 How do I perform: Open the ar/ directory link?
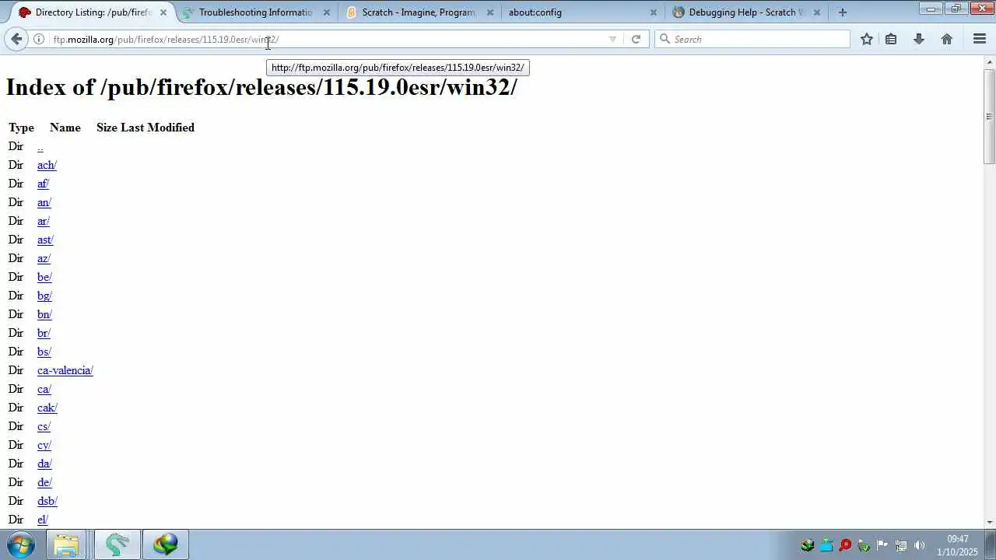point(44,221)
